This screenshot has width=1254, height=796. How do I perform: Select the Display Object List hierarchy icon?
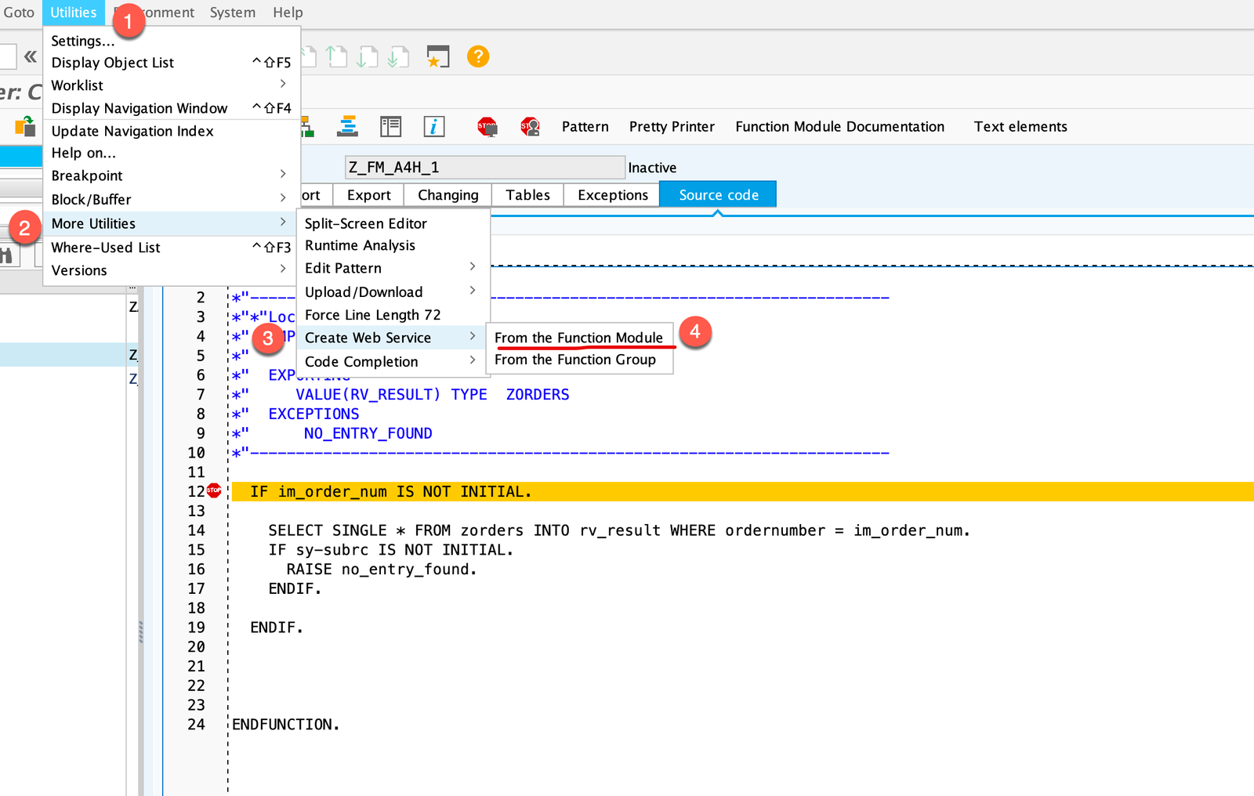pos(306,126)
